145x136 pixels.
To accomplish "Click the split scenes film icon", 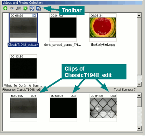I will [x=32, y=8].
